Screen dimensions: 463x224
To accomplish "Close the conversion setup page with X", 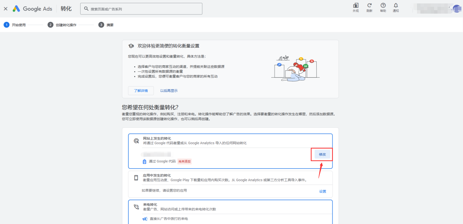I will [6, 9].
